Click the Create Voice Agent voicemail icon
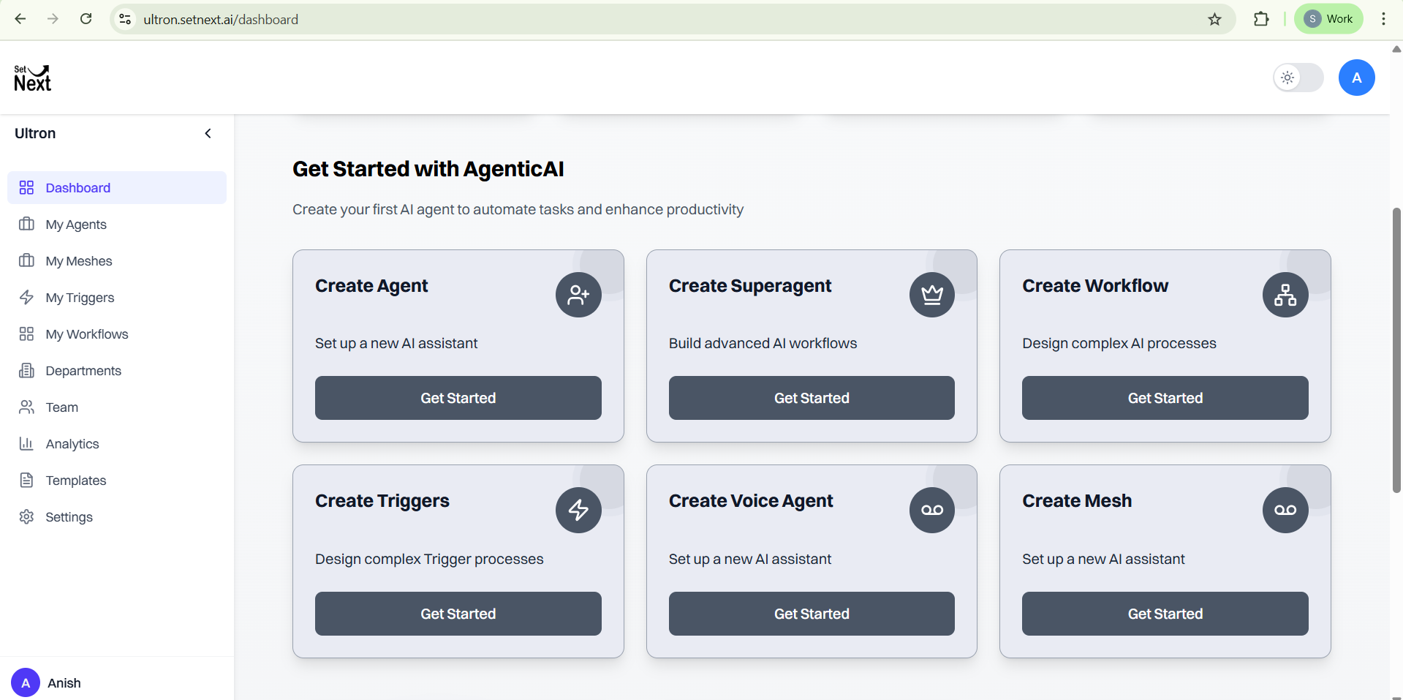1403x700 pixels. (x=932, y=510)
